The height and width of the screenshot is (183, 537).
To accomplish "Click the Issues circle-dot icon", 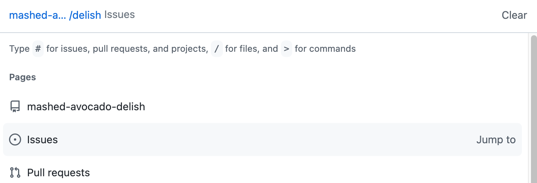I will (x=15, y=140).
